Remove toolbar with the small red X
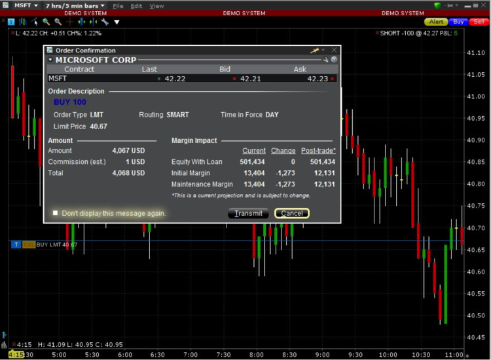Image resolution: width=491 pixels, height=360 pixels. (3, 21)
